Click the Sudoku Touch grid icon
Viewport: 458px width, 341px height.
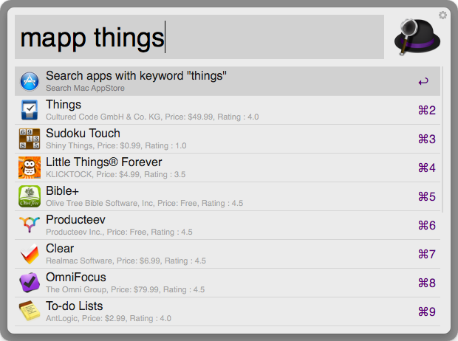(x=30, y=139)
